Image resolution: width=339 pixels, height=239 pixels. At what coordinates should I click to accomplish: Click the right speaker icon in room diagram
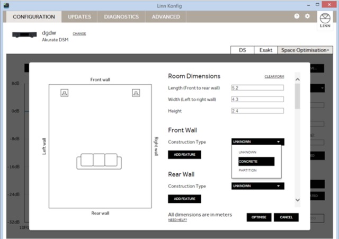[136, 93]
